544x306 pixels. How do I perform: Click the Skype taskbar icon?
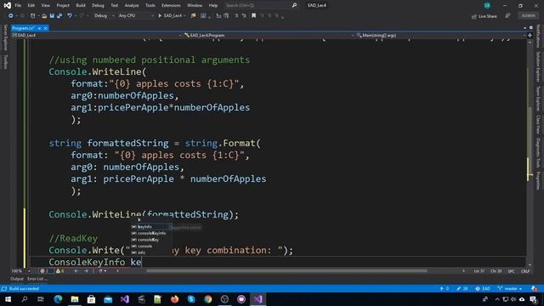[191, 299]
